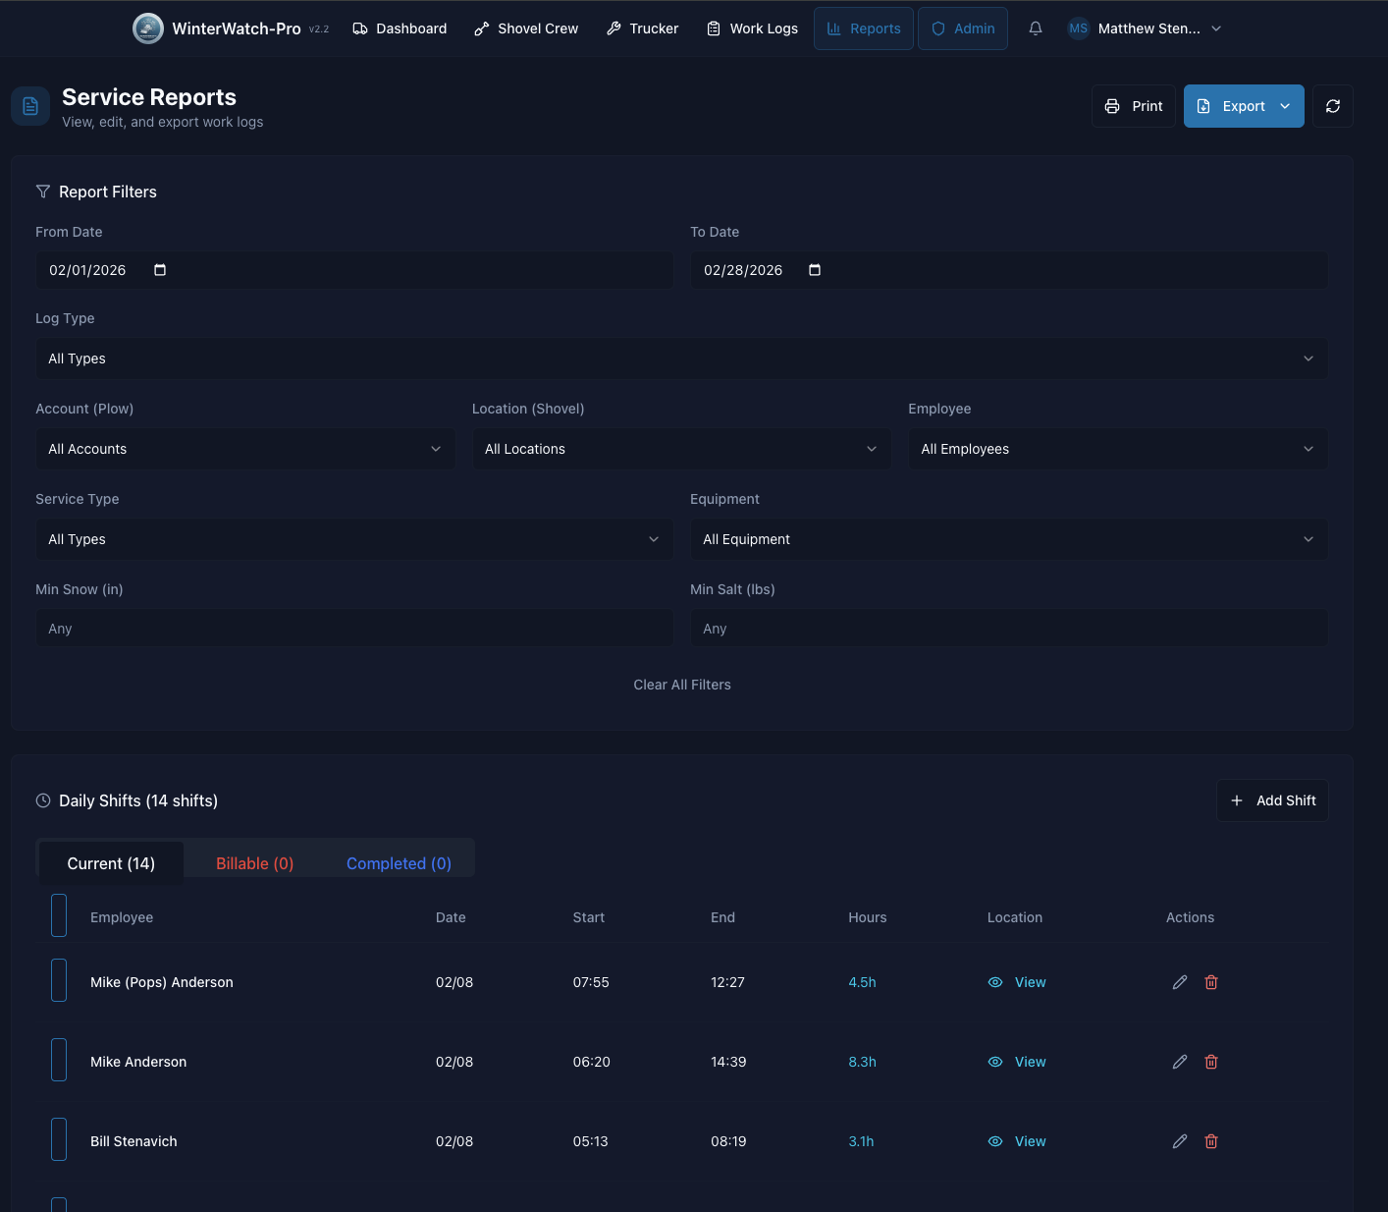Click the notification bell icon
1388x1212 pixels.
point(1035,28)
